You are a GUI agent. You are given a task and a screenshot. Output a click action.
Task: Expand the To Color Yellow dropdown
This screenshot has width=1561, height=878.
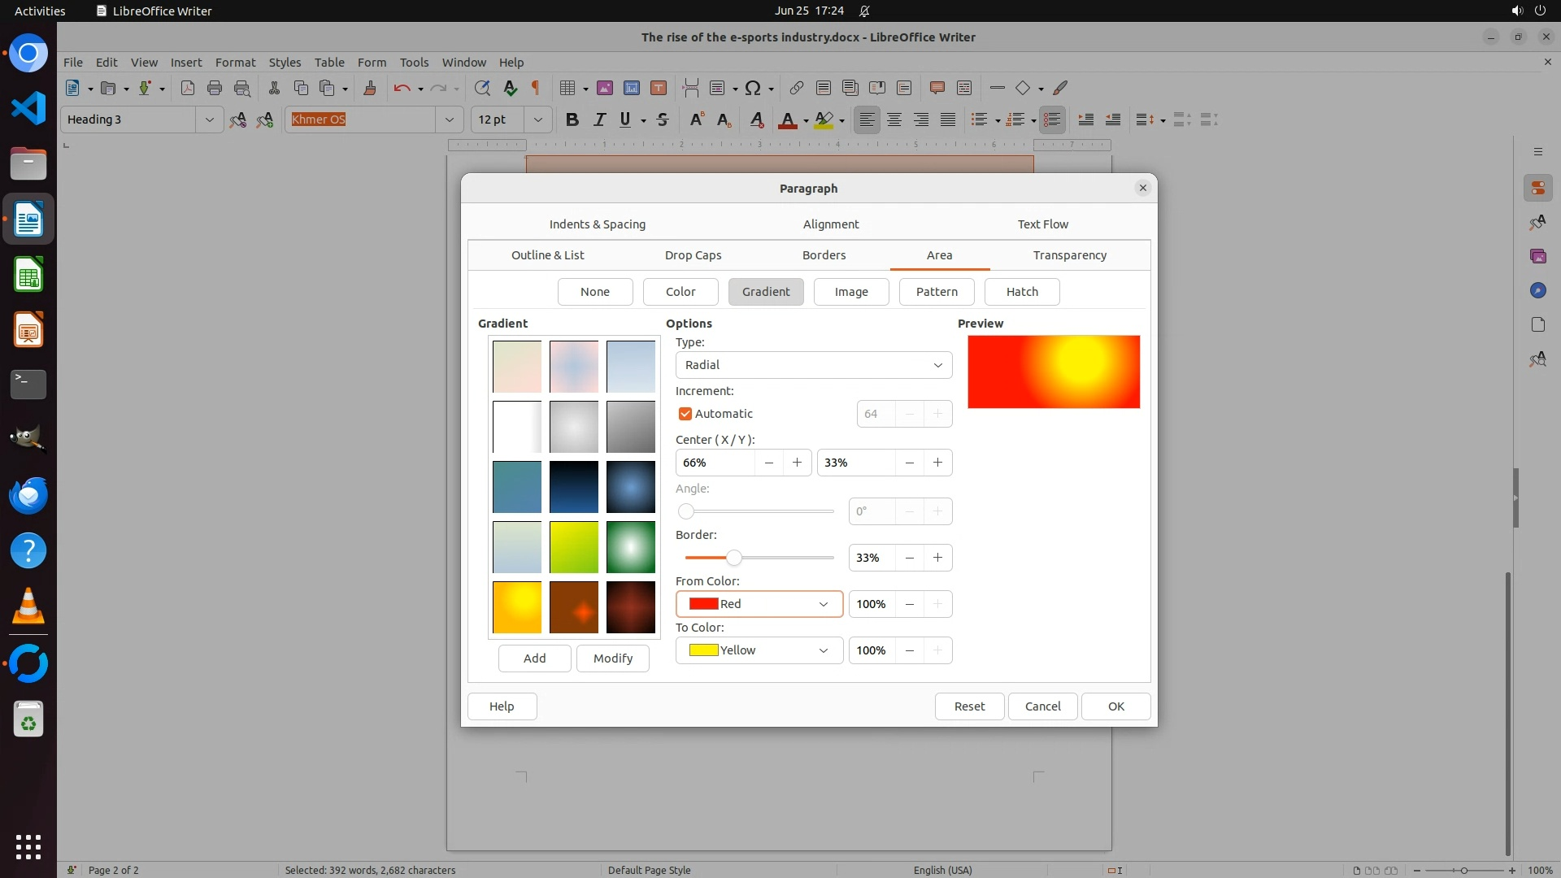tap(759, 650)
